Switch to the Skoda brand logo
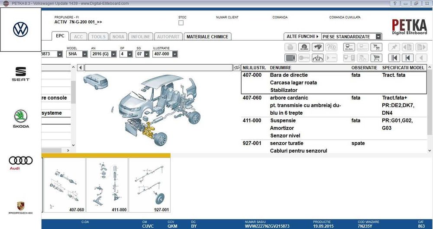Image resolution: width=433 pixels, height=229 pixels. tap(21, 119)
